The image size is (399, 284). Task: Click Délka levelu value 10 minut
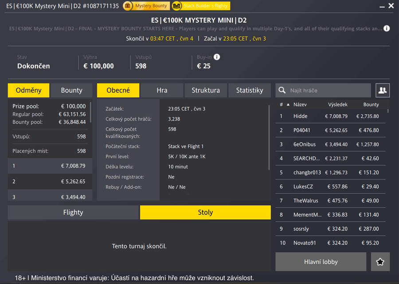pos(178,167)
